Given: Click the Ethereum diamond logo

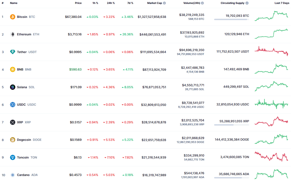Looking at the screenshot, I should point(13,34).
